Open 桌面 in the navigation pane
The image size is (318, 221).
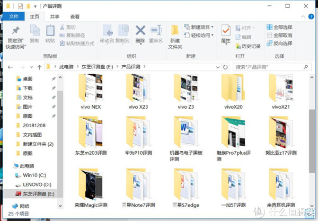point(28,78)
